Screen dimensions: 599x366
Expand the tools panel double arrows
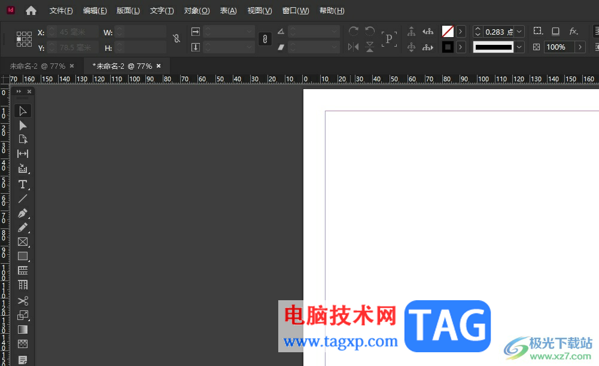click(19, 91)
